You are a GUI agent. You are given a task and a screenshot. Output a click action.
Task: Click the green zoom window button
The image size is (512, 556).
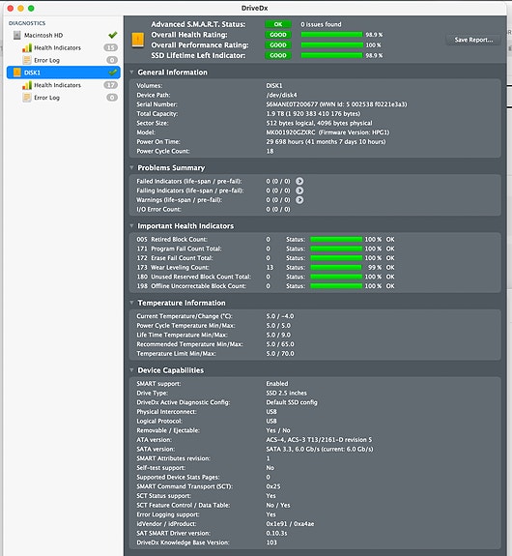[31, 8]
